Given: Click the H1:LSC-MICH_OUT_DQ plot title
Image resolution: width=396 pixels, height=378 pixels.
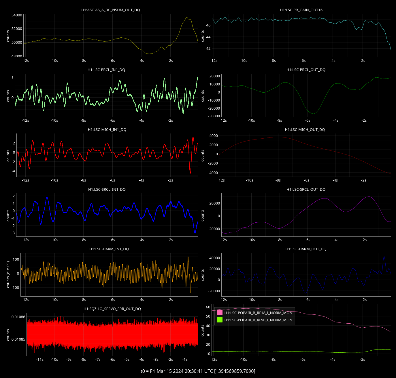Looking at the screenshot, I should pos(305,129).
